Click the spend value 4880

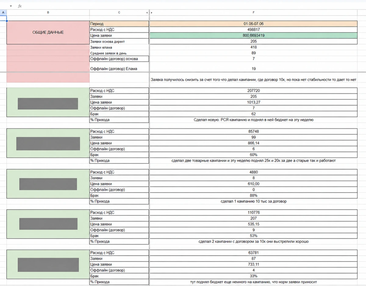[253, 172]
